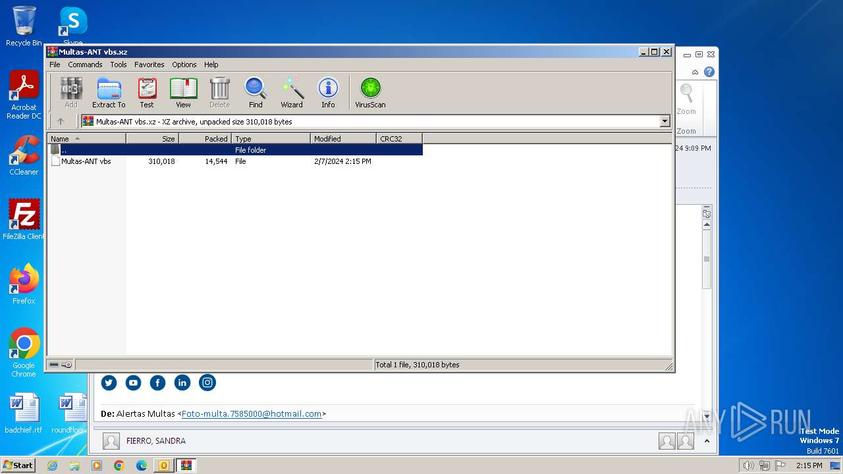Sort by Packed column header
Image resolution: width=843 pixels, height=474 pixels.
click(x=205, y=138)
